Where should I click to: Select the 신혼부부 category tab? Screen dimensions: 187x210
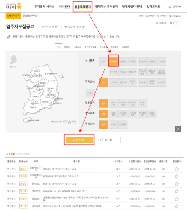point(77,47)
